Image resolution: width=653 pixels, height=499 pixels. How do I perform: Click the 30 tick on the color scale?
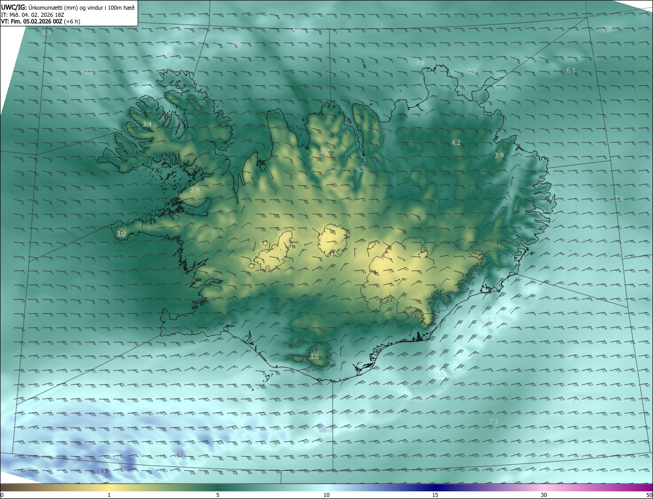[x=544, y=495]
